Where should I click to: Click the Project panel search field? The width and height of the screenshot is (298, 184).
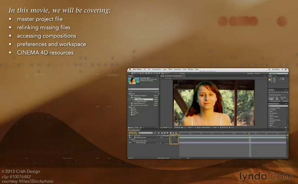[x=144, y=89]
